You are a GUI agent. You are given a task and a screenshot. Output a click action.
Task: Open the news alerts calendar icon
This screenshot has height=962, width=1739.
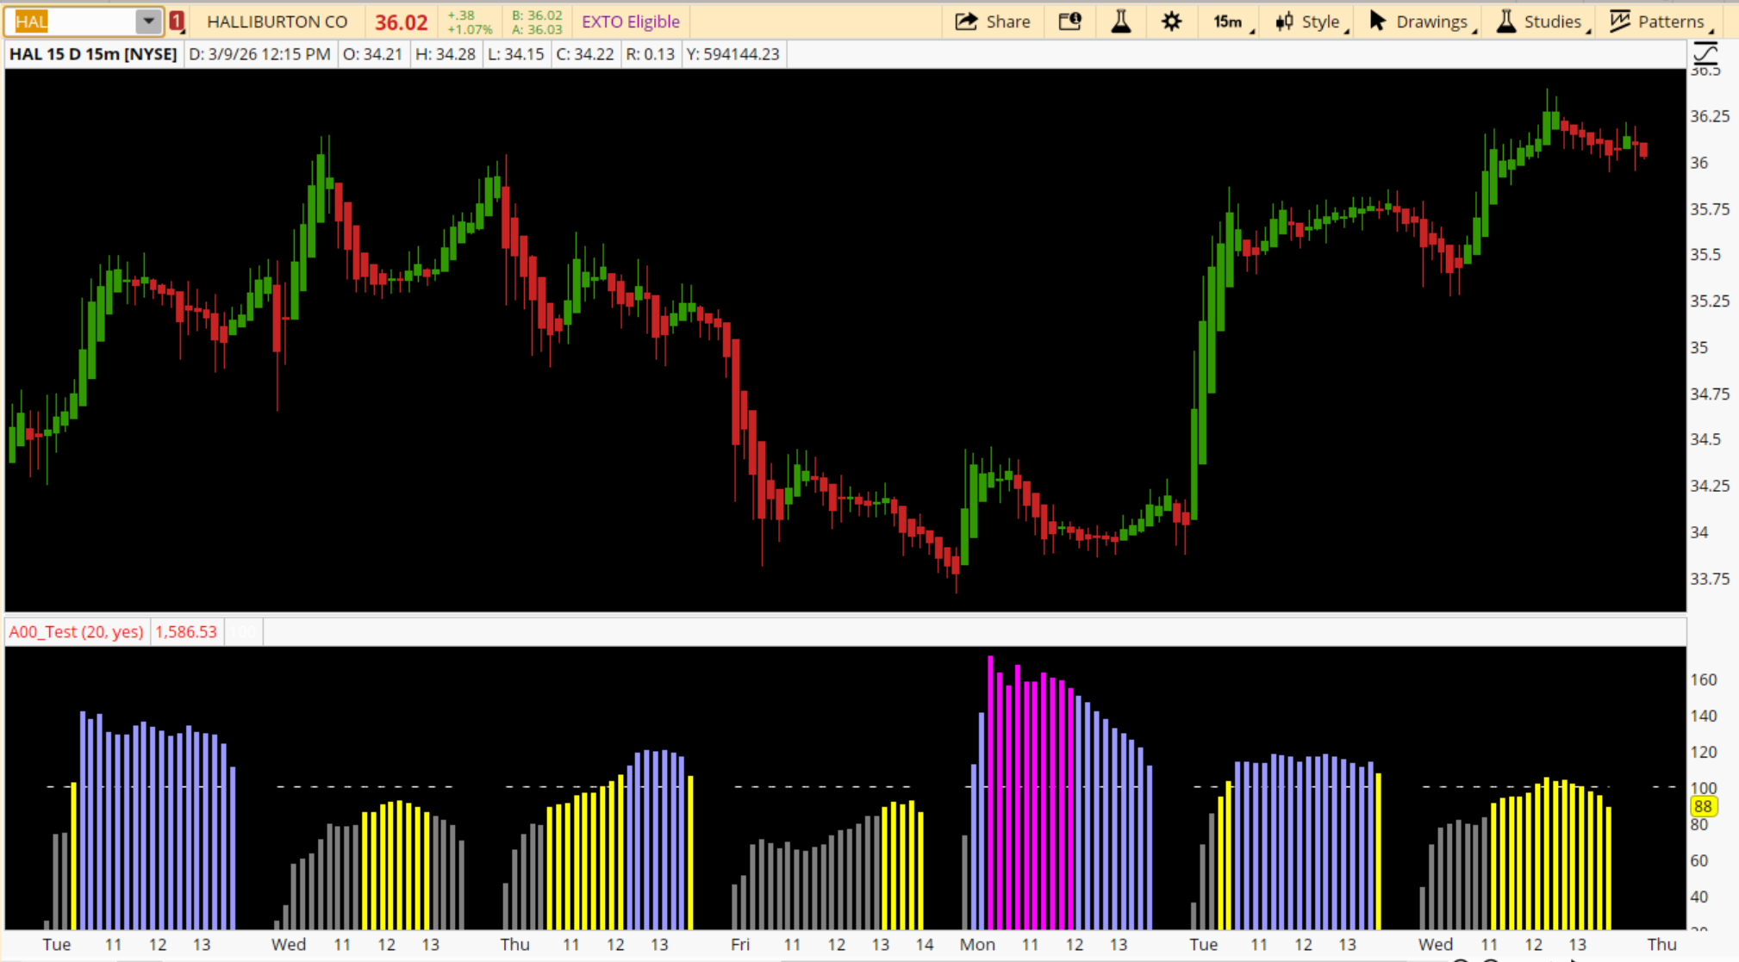coord(1069,22)
